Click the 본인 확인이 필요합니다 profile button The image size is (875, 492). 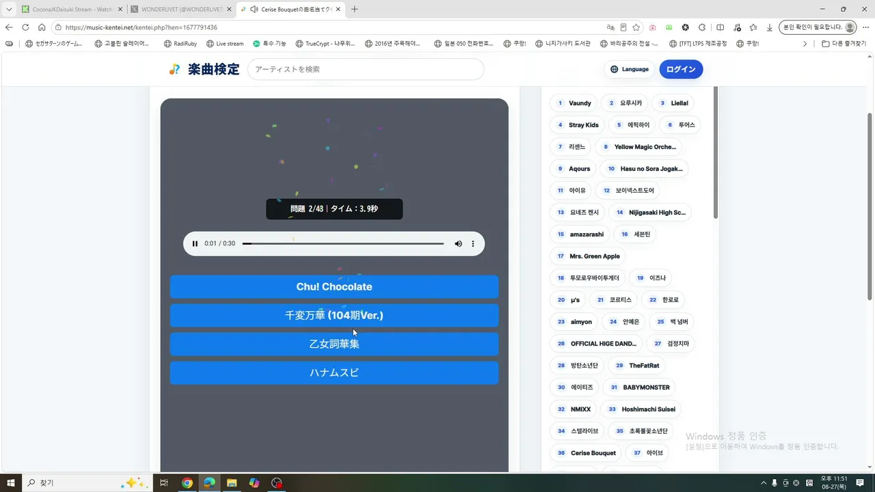[818, 27]
